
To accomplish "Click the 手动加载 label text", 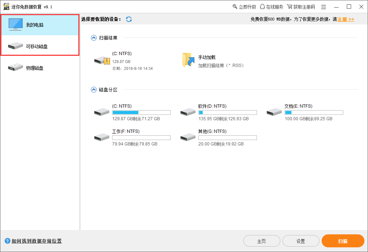I will click(207, 57).
